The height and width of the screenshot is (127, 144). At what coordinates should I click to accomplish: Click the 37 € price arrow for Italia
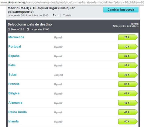128,65
